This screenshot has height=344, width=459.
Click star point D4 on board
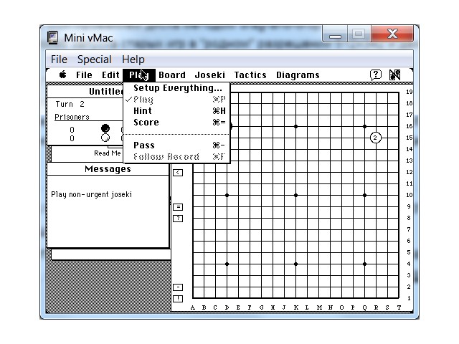227,264
